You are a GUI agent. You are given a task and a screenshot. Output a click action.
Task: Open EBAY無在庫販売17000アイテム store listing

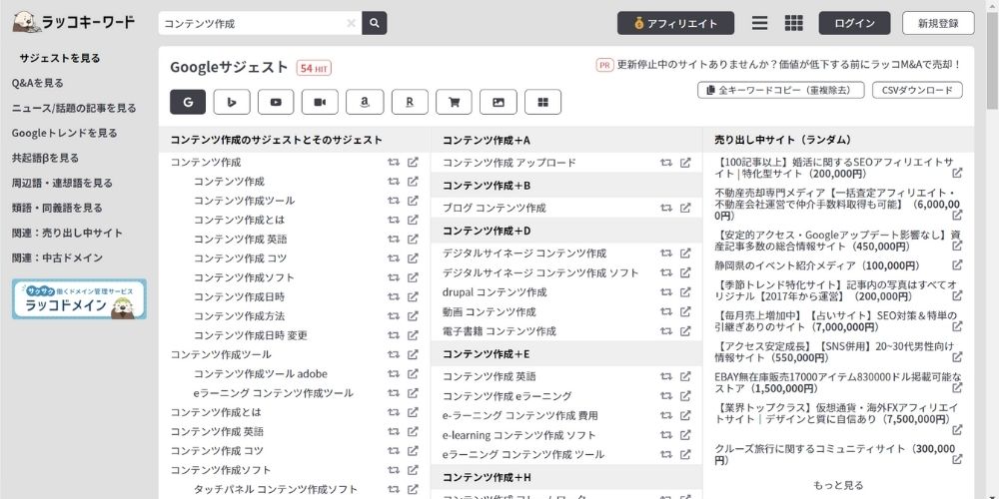[838, 382]
